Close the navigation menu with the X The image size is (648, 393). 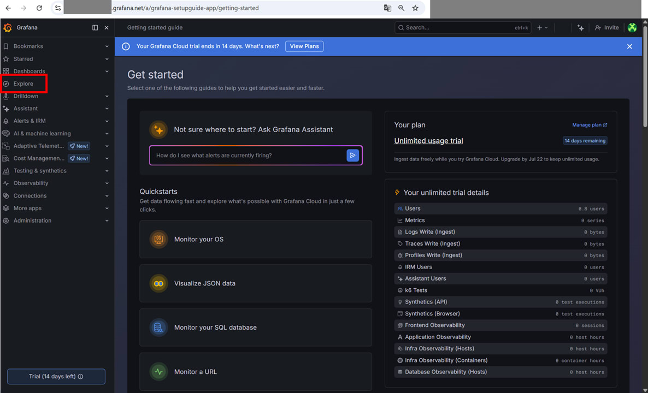[107, 28]
